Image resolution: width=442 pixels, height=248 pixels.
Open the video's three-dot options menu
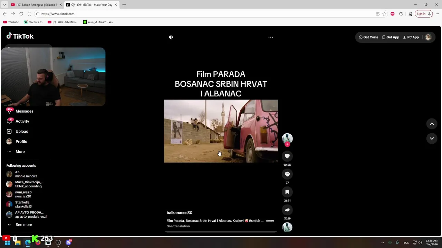[271, 37]
